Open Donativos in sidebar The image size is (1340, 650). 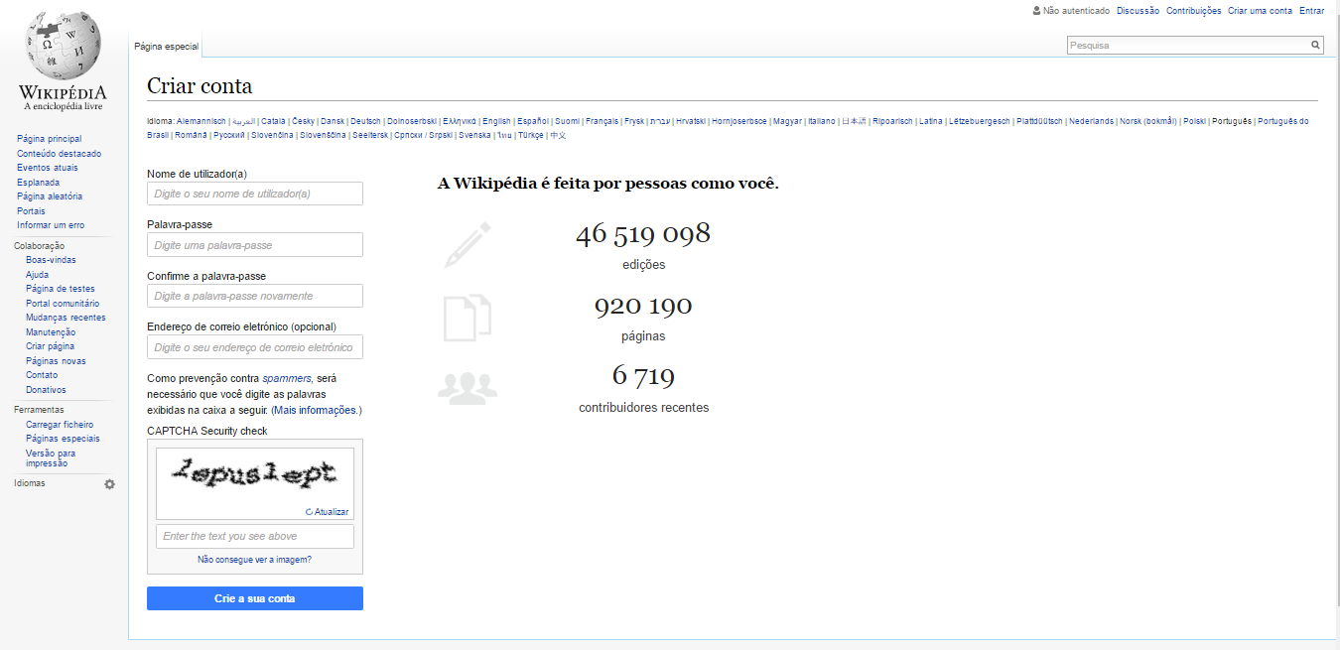46,390
